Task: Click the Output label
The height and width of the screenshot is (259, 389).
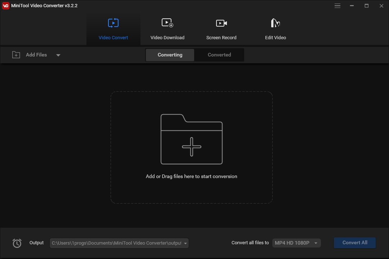Action: pyautogui.click(x=36, y=243)
